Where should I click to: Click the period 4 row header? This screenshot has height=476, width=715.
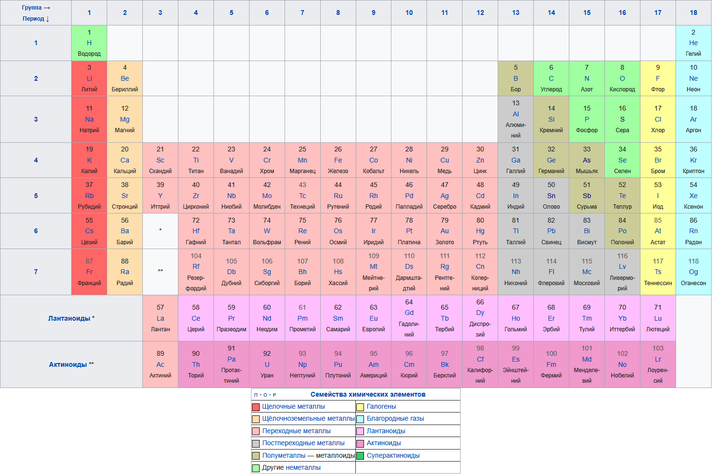pos(36,160)
